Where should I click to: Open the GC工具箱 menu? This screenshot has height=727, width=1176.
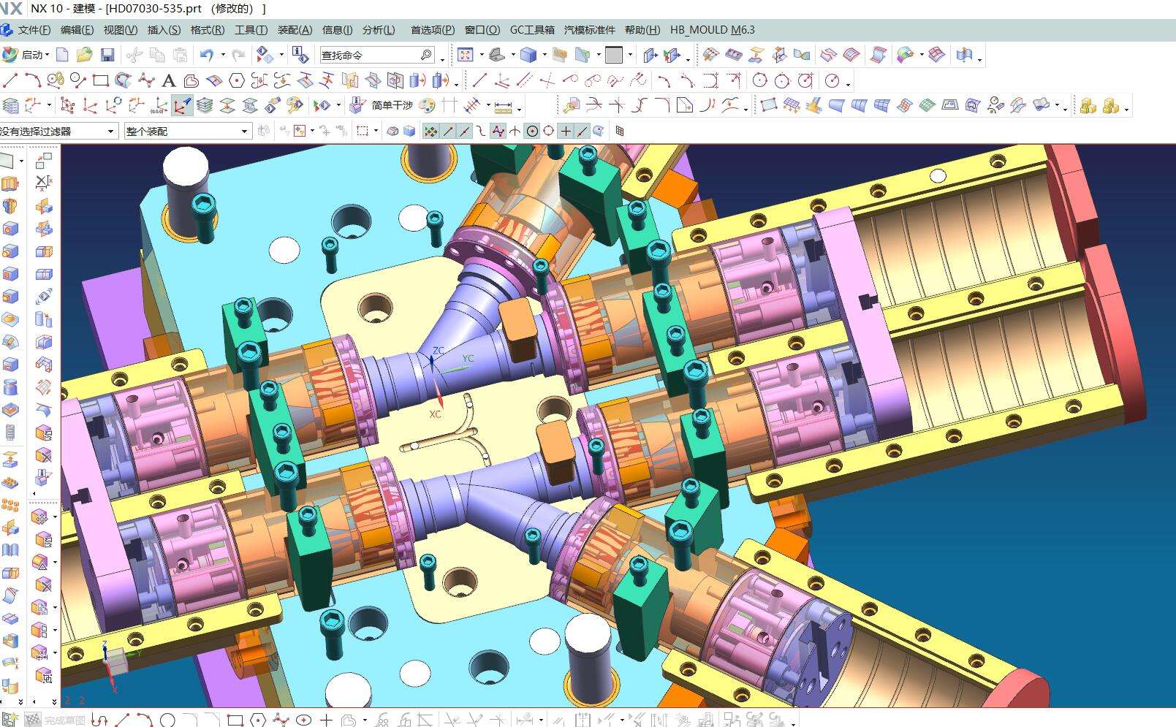coord(532,30)
